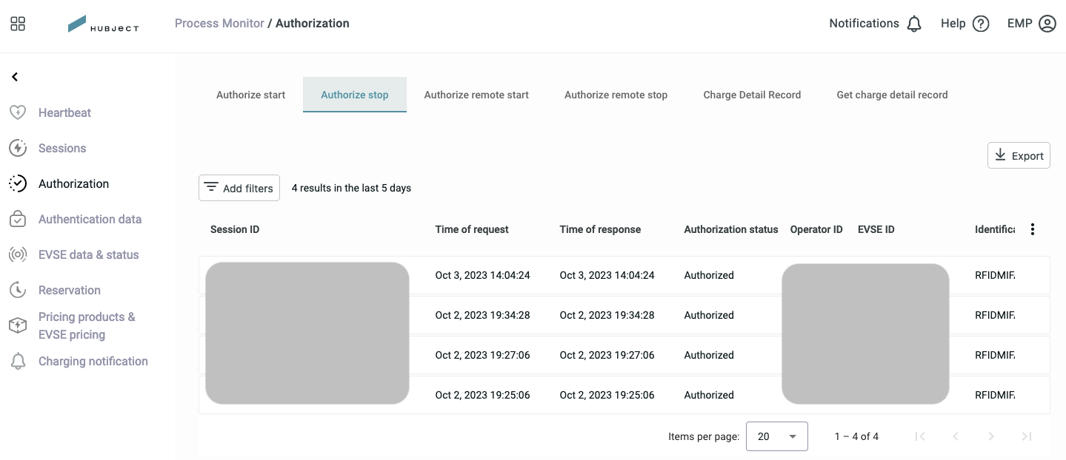Click the Export button

[x=1019, y=155]
